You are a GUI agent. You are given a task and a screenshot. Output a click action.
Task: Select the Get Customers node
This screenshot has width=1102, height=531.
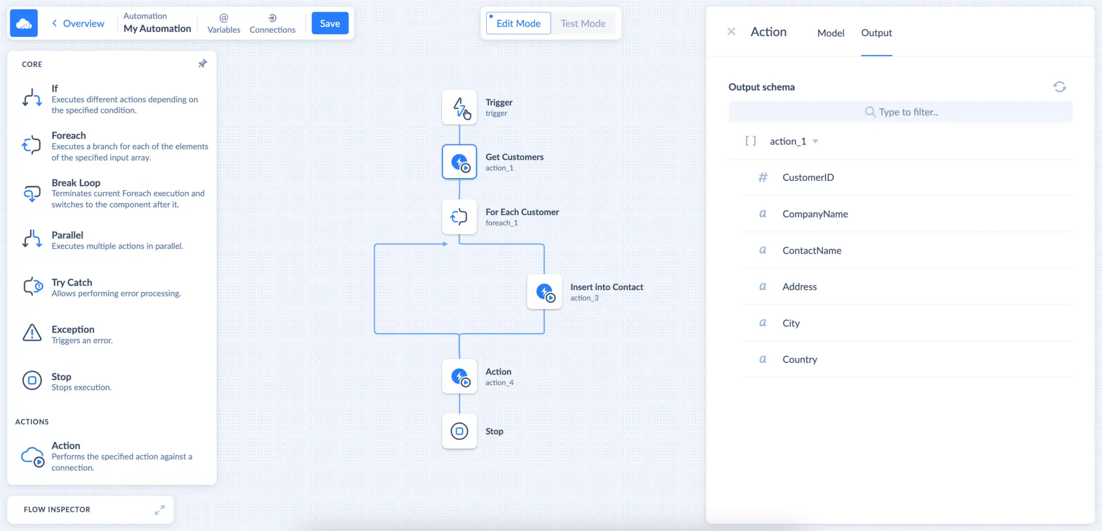coord(459,162)
